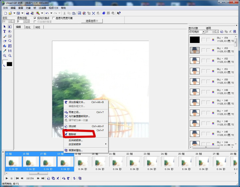Click the Undo toolbar icon
The height and width of the screenshot is (187, 240).
point(47,13)
